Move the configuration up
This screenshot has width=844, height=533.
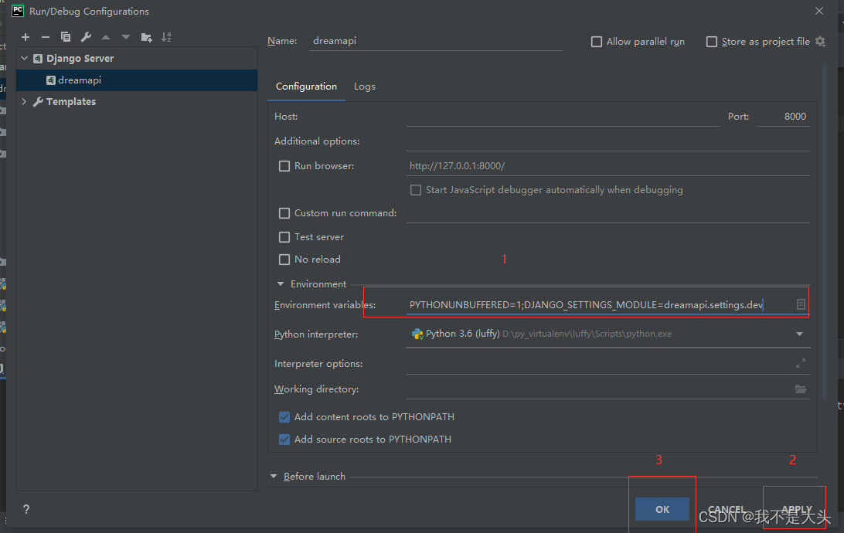click(x=105, y=36)
